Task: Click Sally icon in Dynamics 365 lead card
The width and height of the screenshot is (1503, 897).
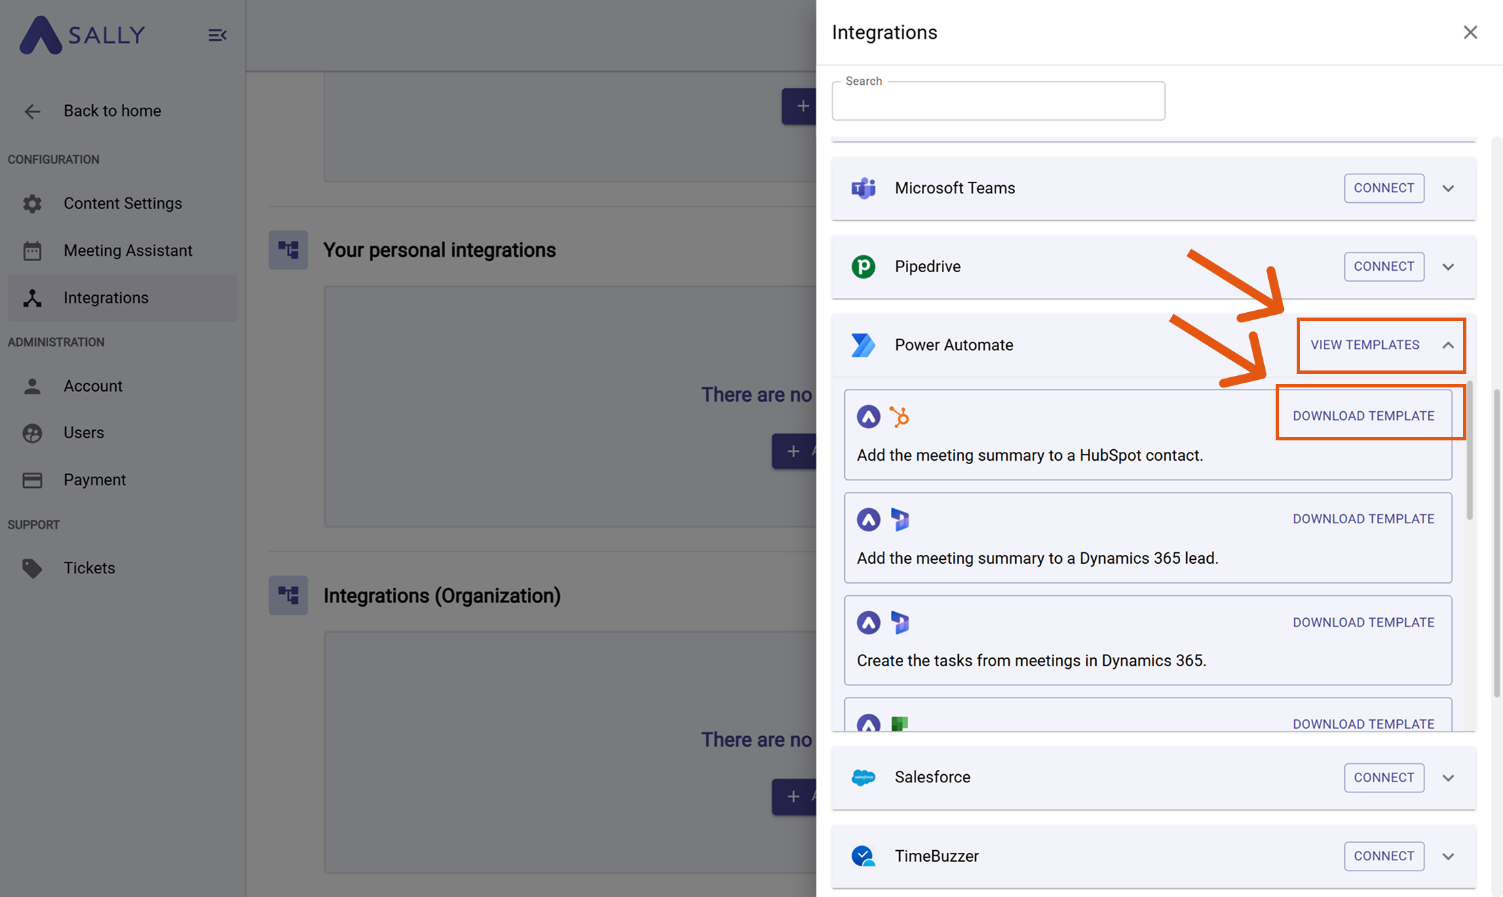Action: click(869, 520)
